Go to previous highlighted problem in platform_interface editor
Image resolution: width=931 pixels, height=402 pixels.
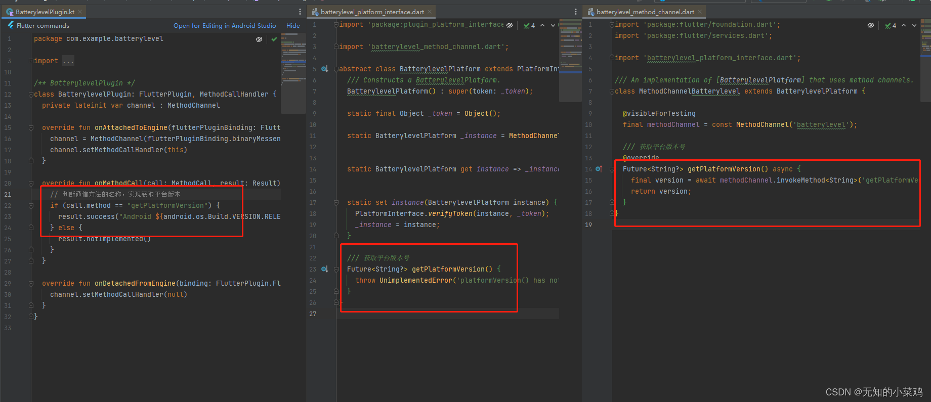tap(542, 25)
